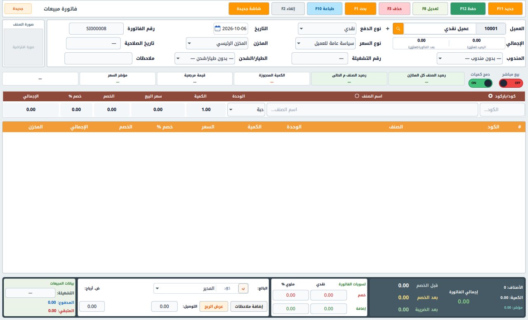Screen dimensions: 528x320
Task: Click the رقم الفاتورة field showing SI000008
Action: click(x=96, y=29)
